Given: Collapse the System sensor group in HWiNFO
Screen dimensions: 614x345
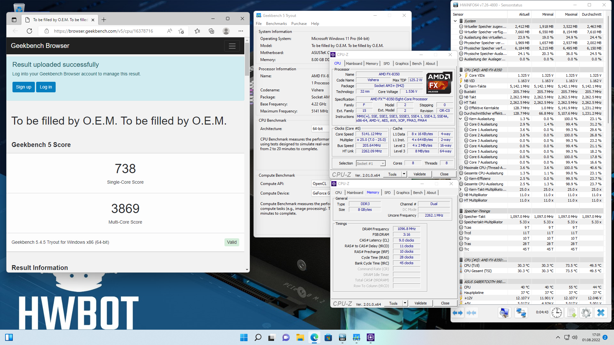Looking at the screenshot, I should [455, 21].
